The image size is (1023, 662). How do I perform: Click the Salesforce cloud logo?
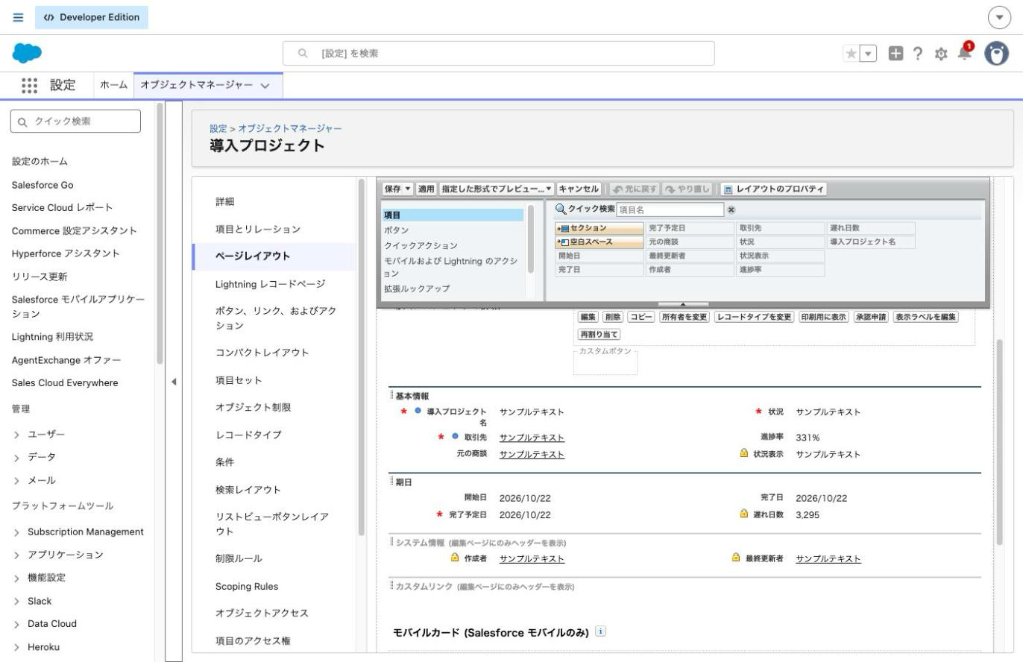coord(28,53)
